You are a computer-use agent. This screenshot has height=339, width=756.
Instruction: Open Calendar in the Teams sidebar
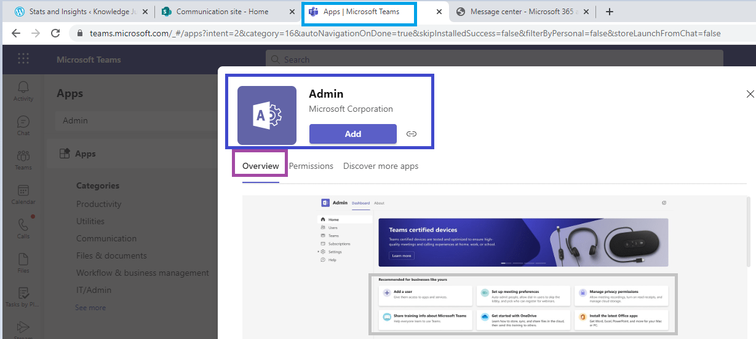tap(23, 194)
